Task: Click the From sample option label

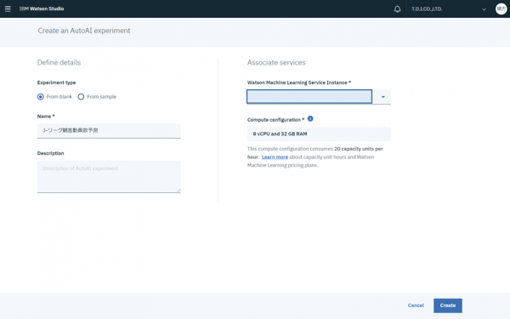Action: pos(101,97)
